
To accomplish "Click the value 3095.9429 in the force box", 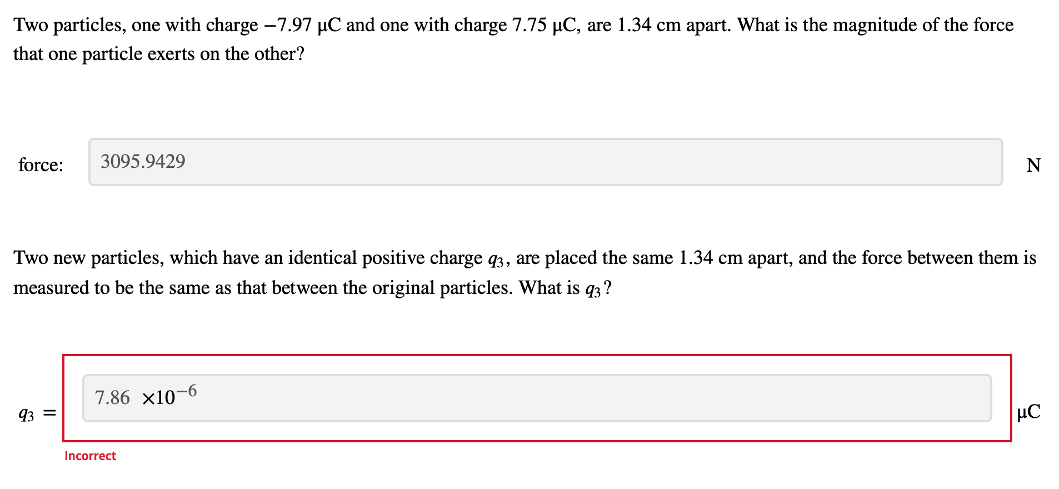I will tap(142, 161).
